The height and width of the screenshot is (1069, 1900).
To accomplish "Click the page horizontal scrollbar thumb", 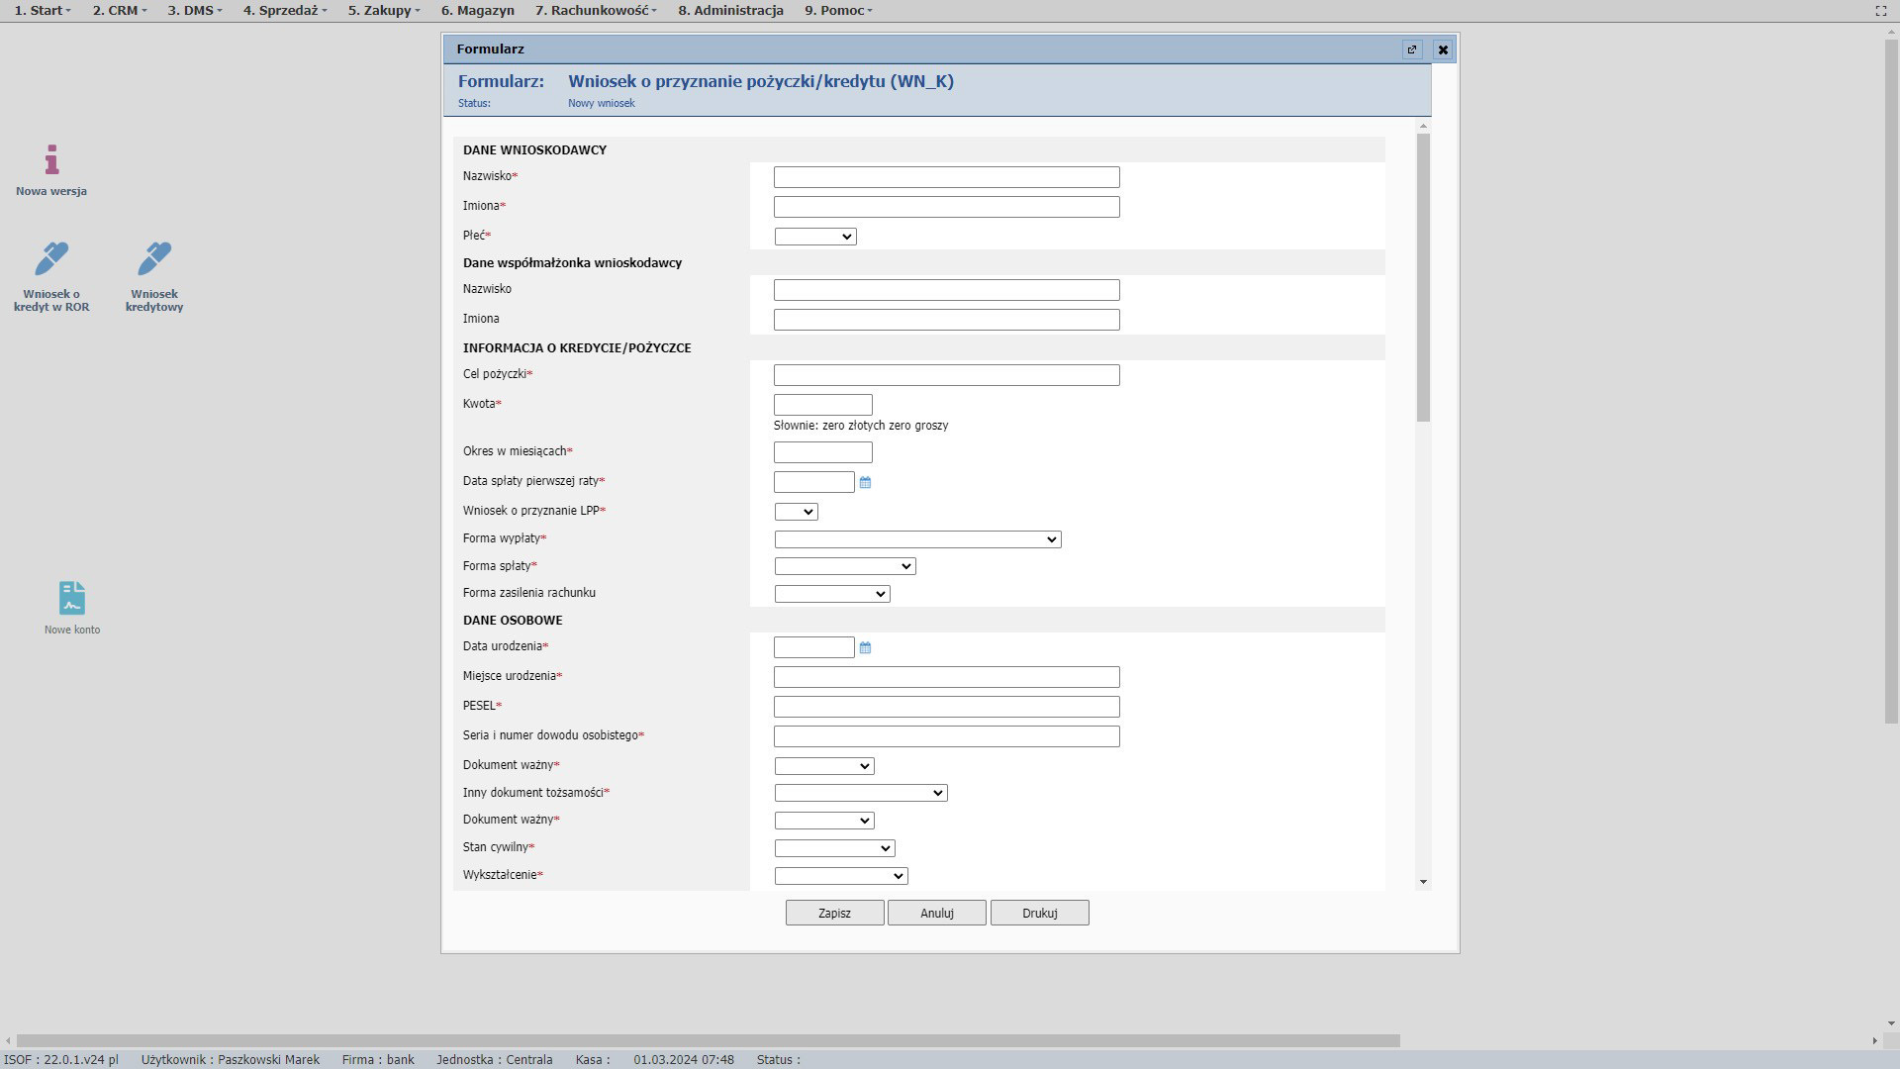I will pyautogui.click(x=708, y=1040).
